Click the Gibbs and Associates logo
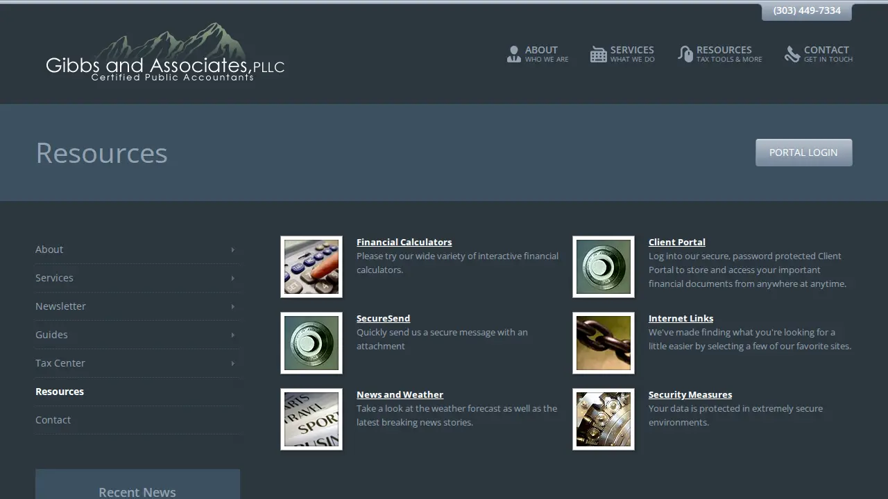Viewport: 888px width, 499px height. [165, 53]
